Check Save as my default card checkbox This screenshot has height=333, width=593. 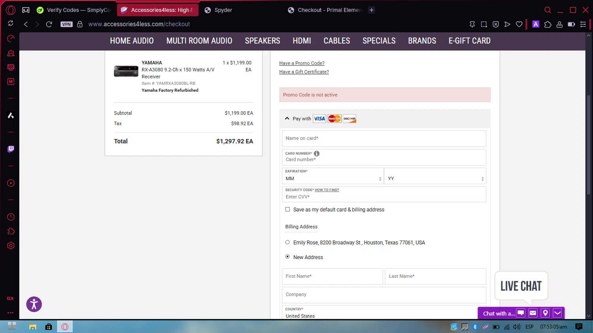tap(288, 209)
